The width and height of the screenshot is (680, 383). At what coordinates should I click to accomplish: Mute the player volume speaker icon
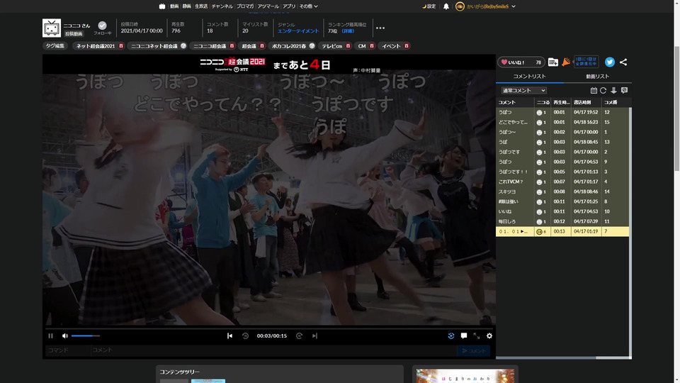(x=65, y=335)
